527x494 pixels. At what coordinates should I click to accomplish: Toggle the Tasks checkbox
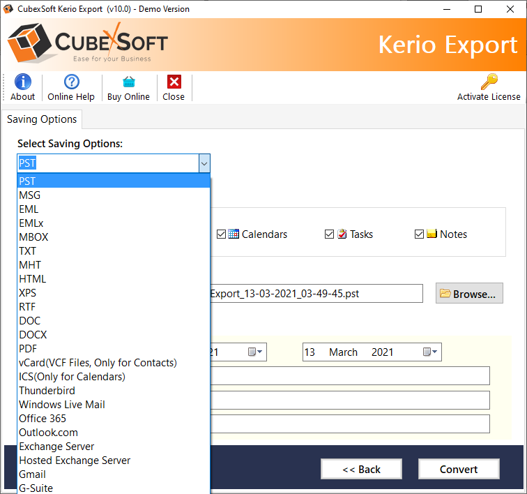tap(329, 234)
